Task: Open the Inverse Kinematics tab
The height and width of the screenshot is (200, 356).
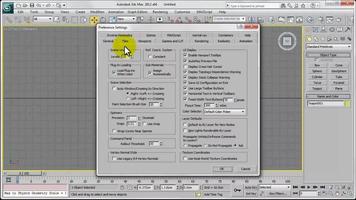Action: pos(120,35)
